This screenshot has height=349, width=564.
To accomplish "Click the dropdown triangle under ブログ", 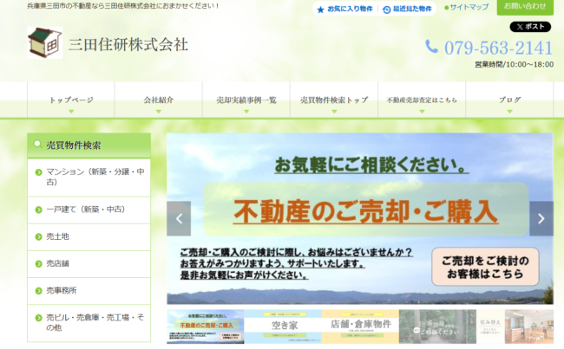I will (x=509, y=112).
